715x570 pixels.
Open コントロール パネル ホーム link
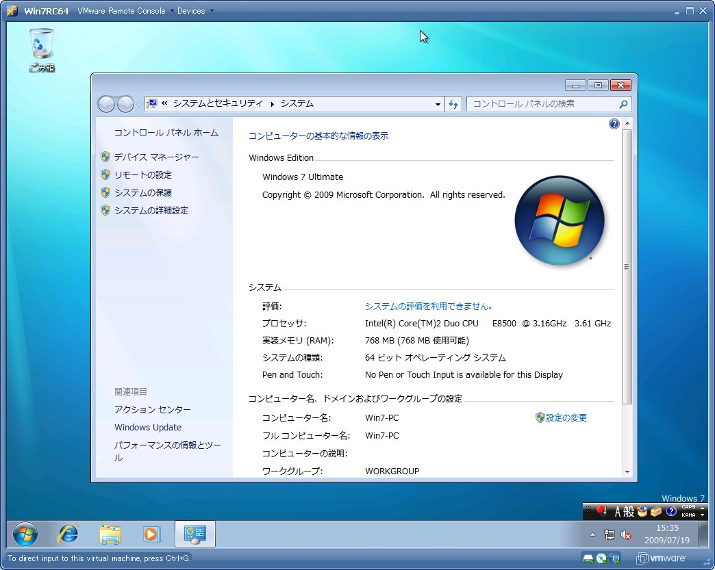166,133
